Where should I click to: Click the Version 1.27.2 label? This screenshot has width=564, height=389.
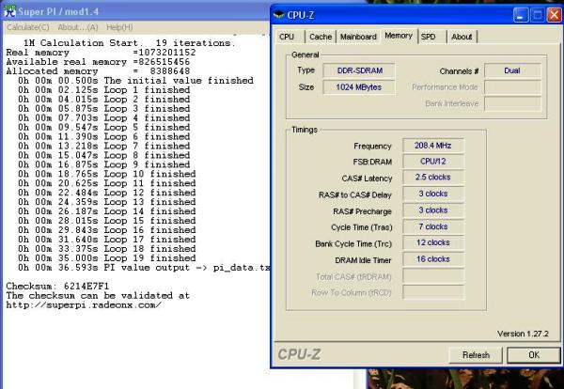point(523,334)
